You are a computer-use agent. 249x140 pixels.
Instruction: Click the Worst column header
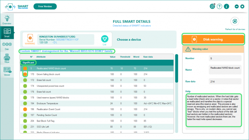136,57
